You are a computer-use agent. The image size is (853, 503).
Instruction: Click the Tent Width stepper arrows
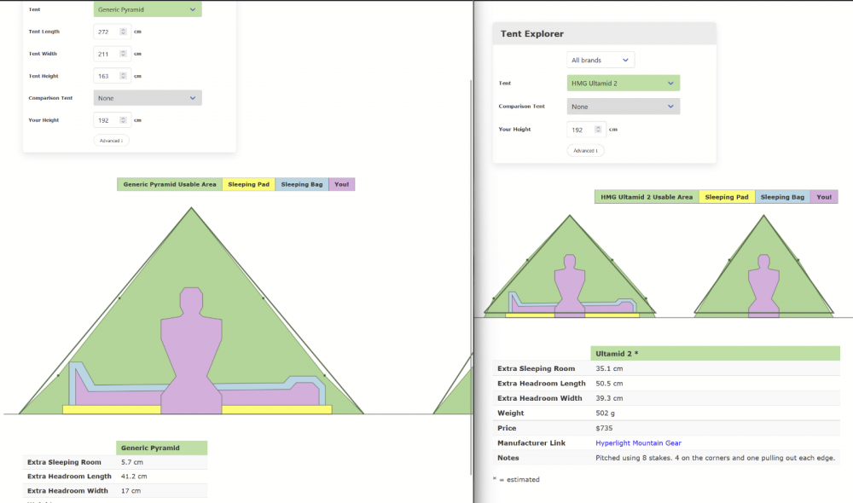tap(124, 54)
